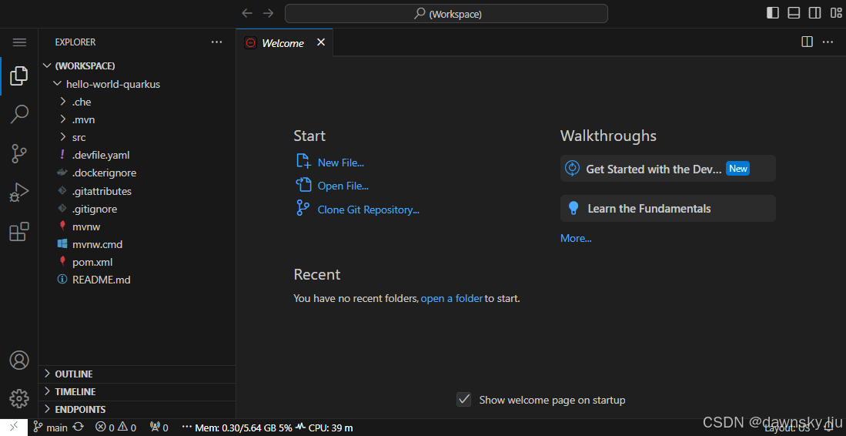Viewport: 846px width, 436px height.
Task: Expand the .che folder
Action: click(138, 102)
